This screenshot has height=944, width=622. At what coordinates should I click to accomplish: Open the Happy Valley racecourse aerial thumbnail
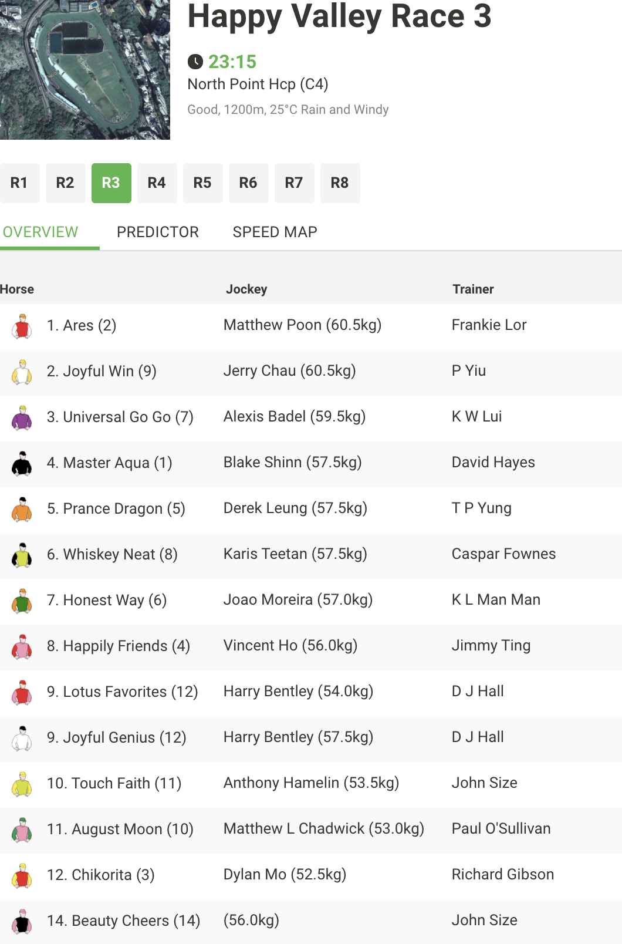[x=85, y=70]
